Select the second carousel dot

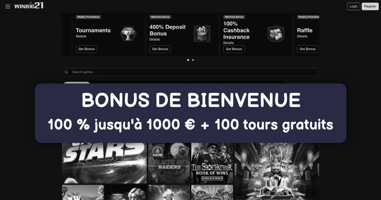pos(193,60)
